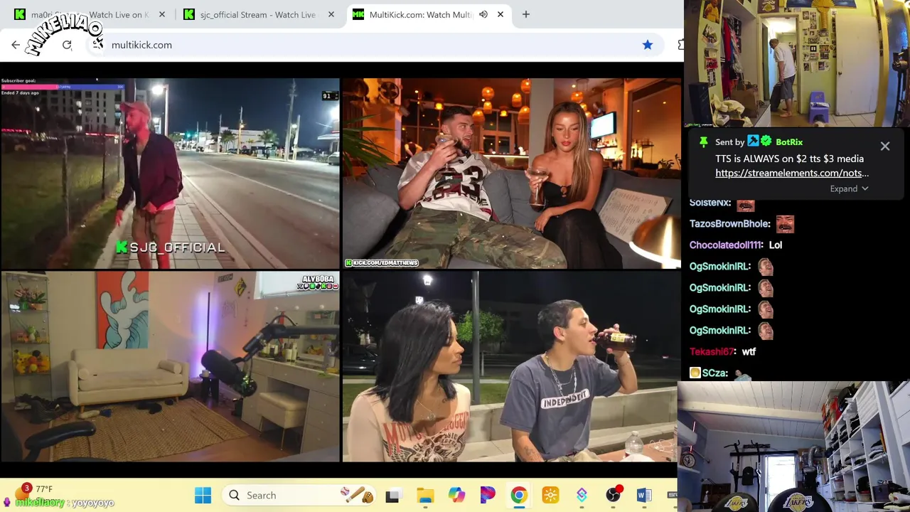
Task: Focus the outdoor drinking stream tile
Action: point(510,366)
